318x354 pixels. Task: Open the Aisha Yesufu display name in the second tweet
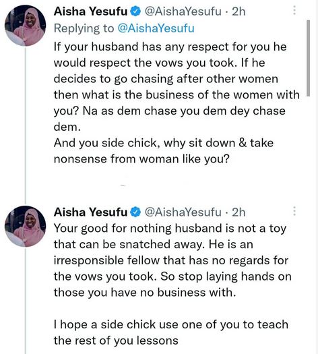click(x=91, y=212)
